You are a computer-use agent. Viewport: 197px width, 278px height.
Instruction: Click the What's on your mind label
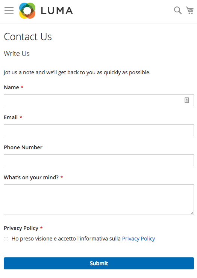click(31, 177)
